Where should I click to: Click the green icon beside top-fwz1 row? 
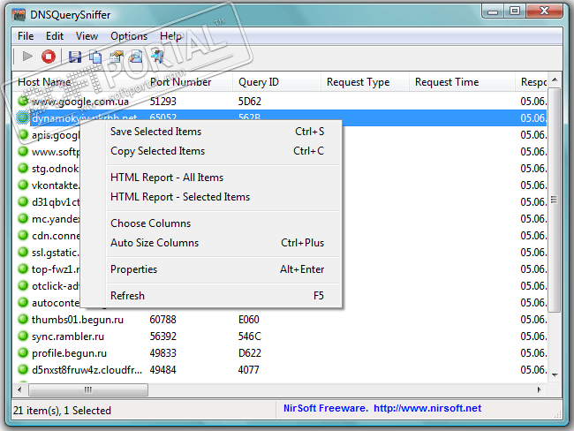[23, 268]
